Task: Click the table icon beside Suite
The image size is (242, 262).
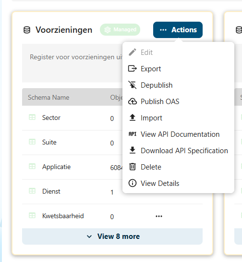Action: click(32, 142)
